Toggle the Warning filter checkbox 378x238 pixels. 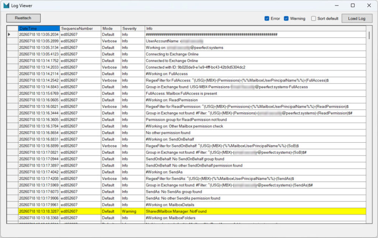pyautogui.click(x=286, y=18)
